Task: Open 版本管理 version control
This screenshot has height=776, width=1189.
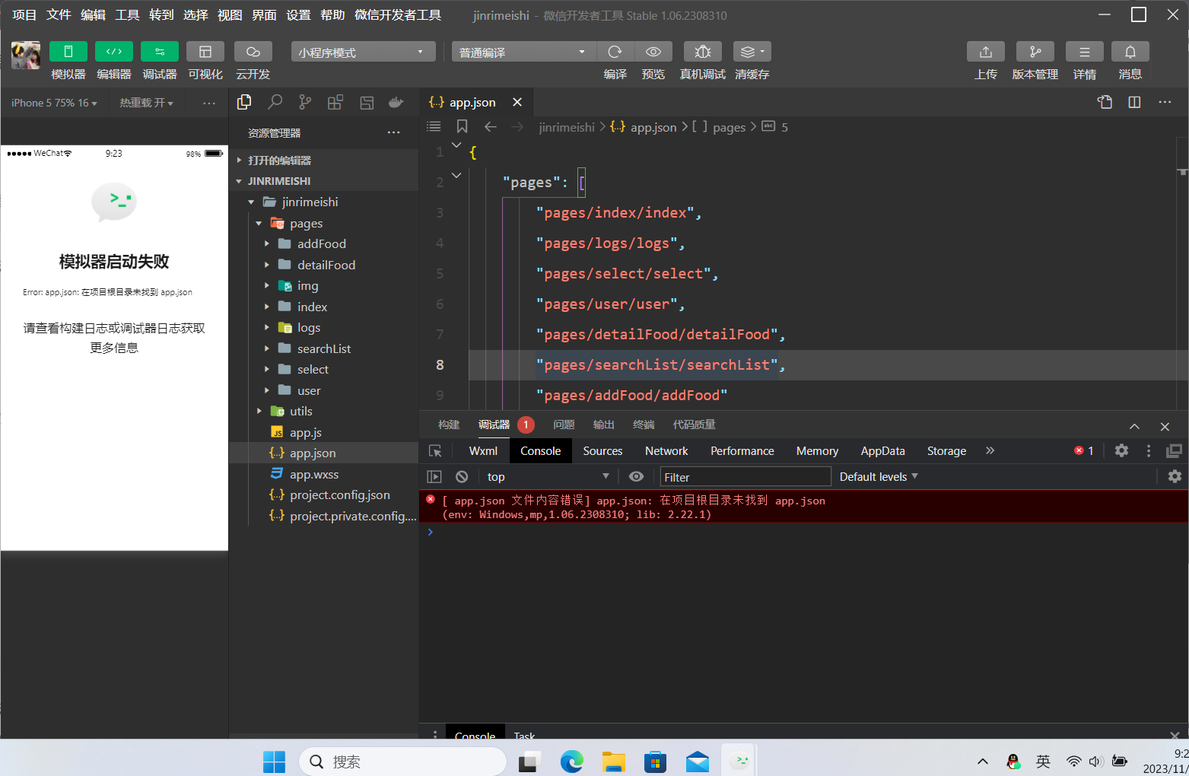Action: pyautogui.click(x=1035, y=52)
